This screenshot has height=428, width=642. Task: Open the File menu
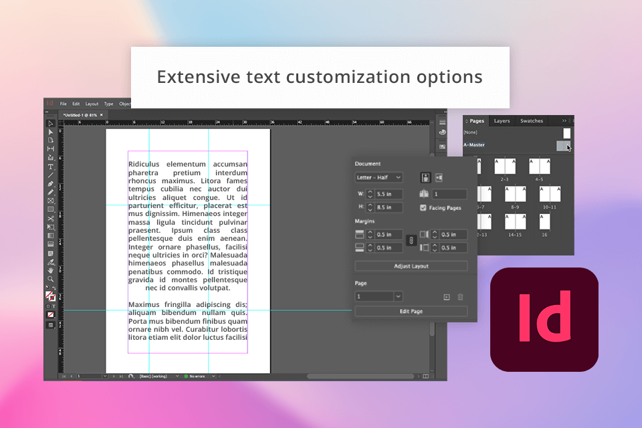point(63,104)
